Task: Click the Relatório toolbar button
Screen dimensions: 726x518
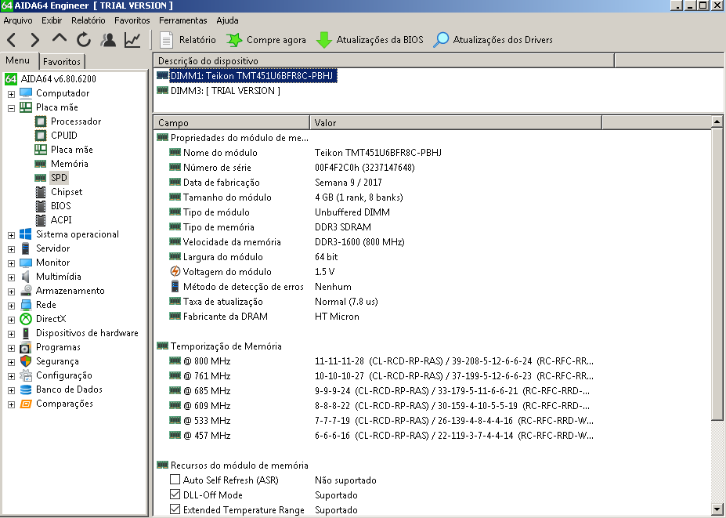Action: pos(187,40)
